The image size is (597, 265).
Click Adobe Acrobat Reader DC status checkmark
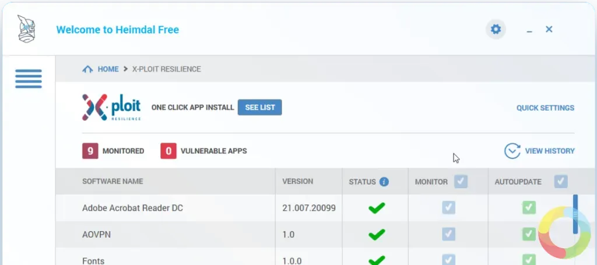pyautogui.click(x=377, y=208)
